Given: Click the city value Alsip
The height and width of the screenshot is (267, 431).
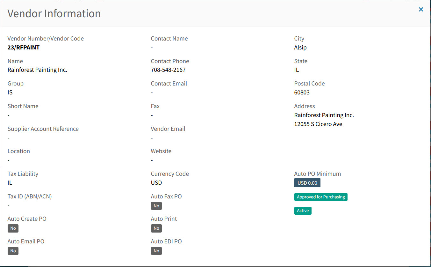Looking at the screenshot, I should pyautogui.click(x=300, y=48).
